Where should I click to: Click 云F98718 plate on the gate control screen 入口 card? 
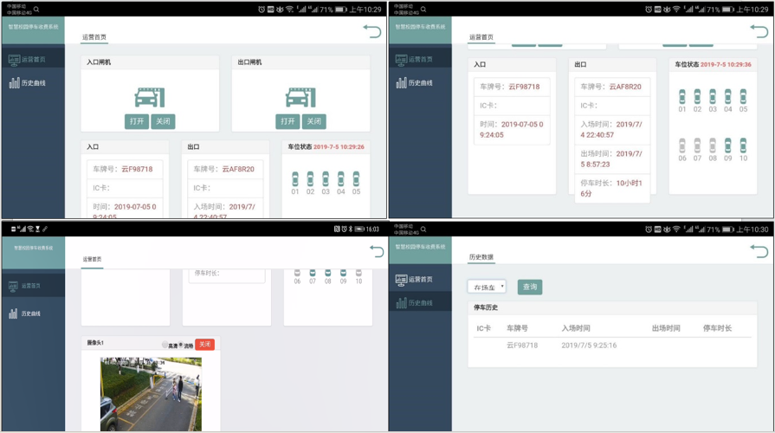(138, 169)
